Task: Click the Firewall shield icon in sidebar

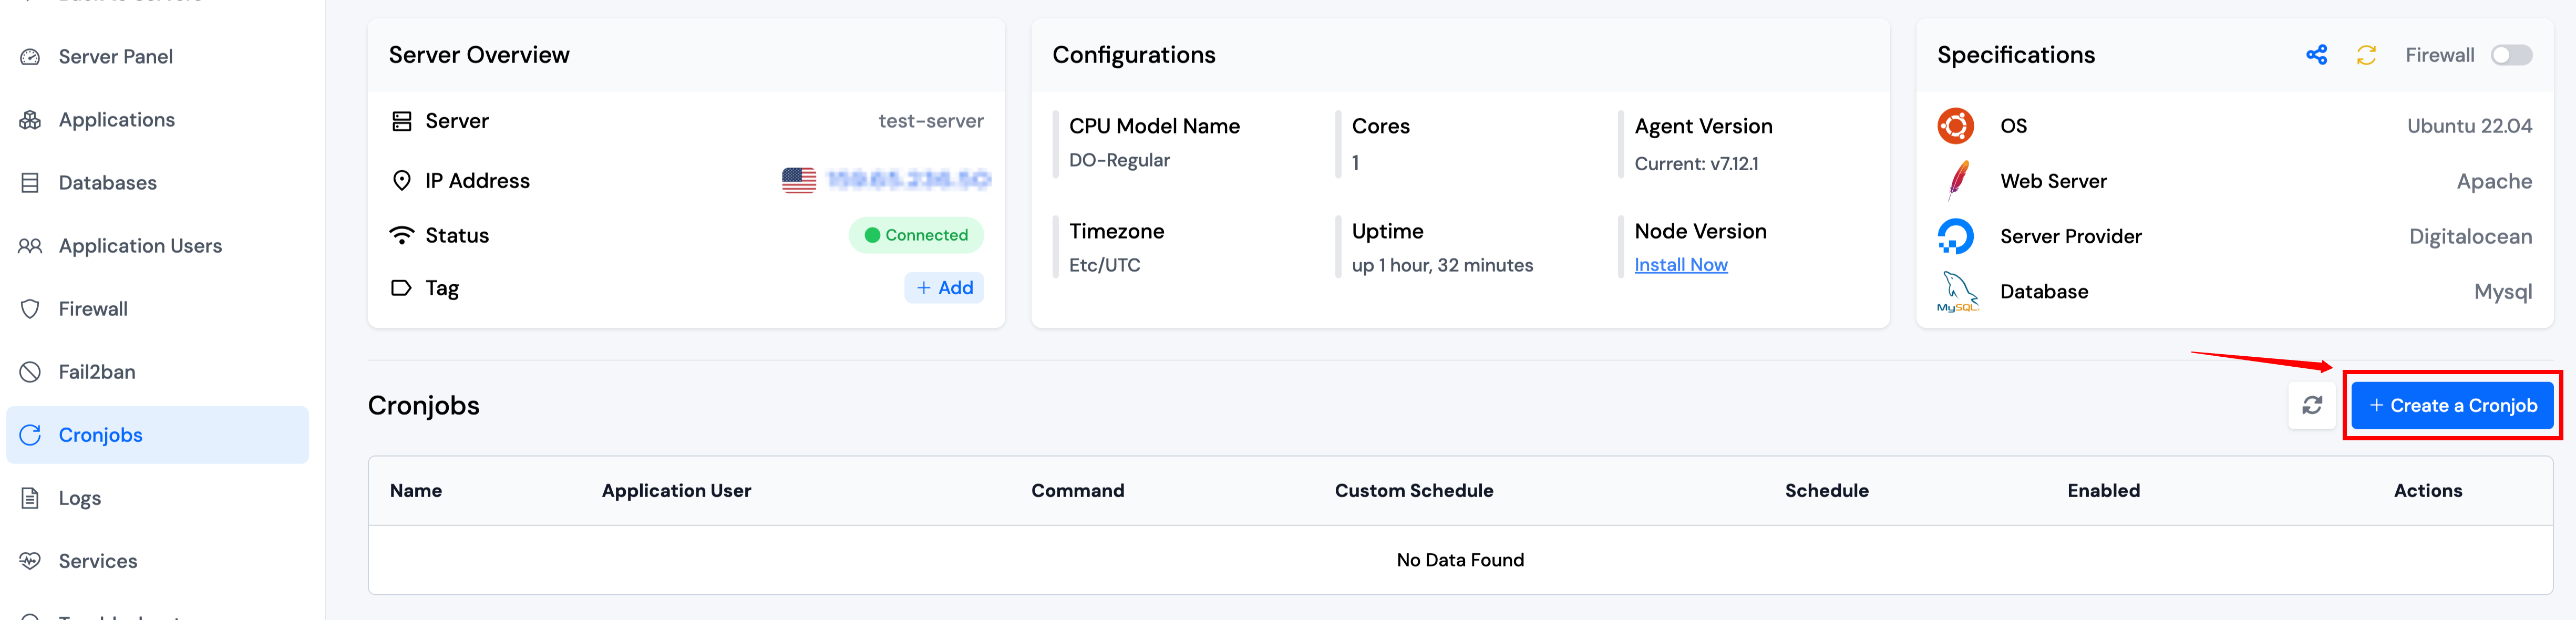Action: click(30, 309)
